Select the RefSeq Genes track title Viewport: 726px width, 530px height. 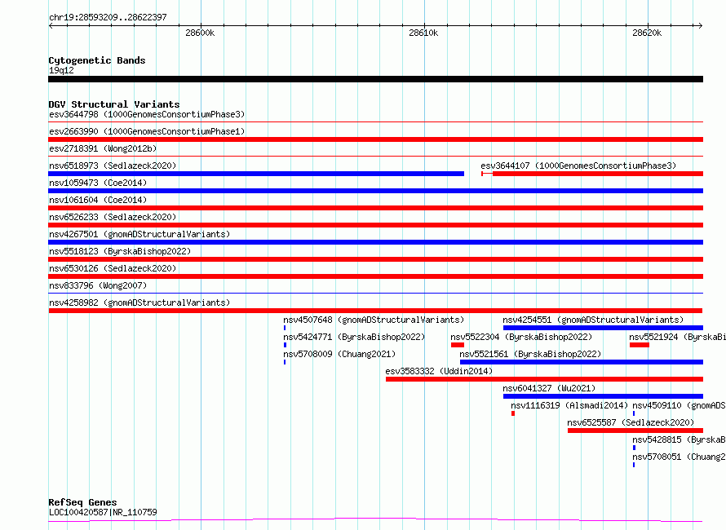(82, 503)
